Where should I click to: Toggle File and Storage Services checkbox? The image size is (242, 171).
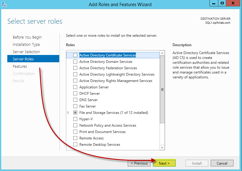(75, 113)
